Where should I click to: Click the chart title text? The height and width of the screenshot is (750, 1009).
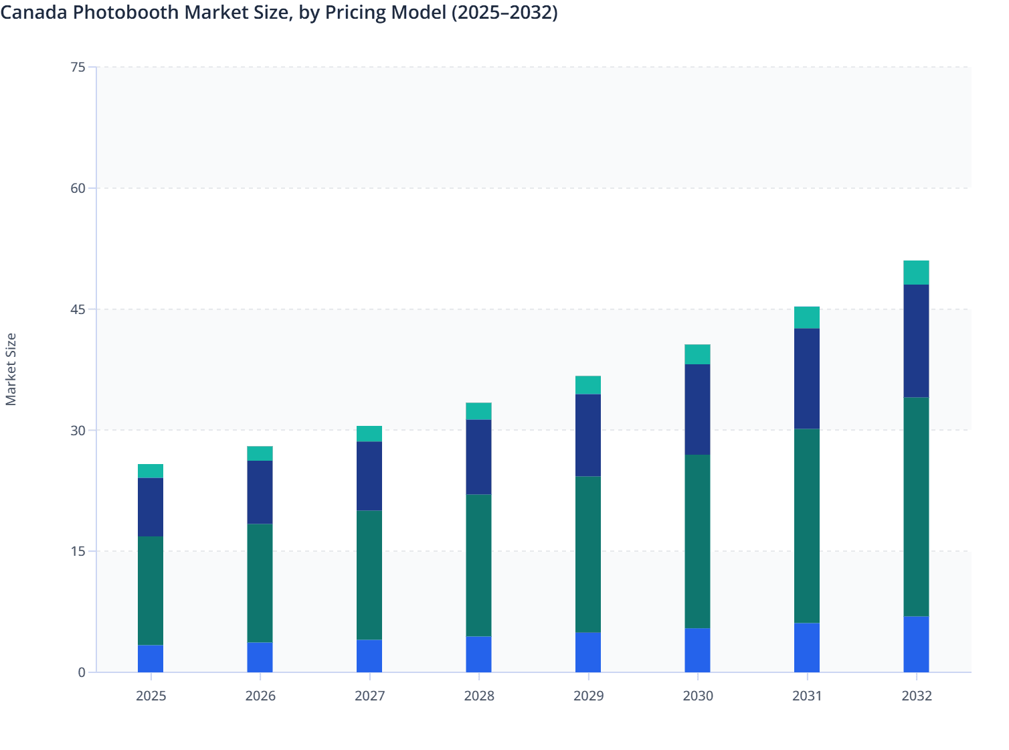pos(281,12)
